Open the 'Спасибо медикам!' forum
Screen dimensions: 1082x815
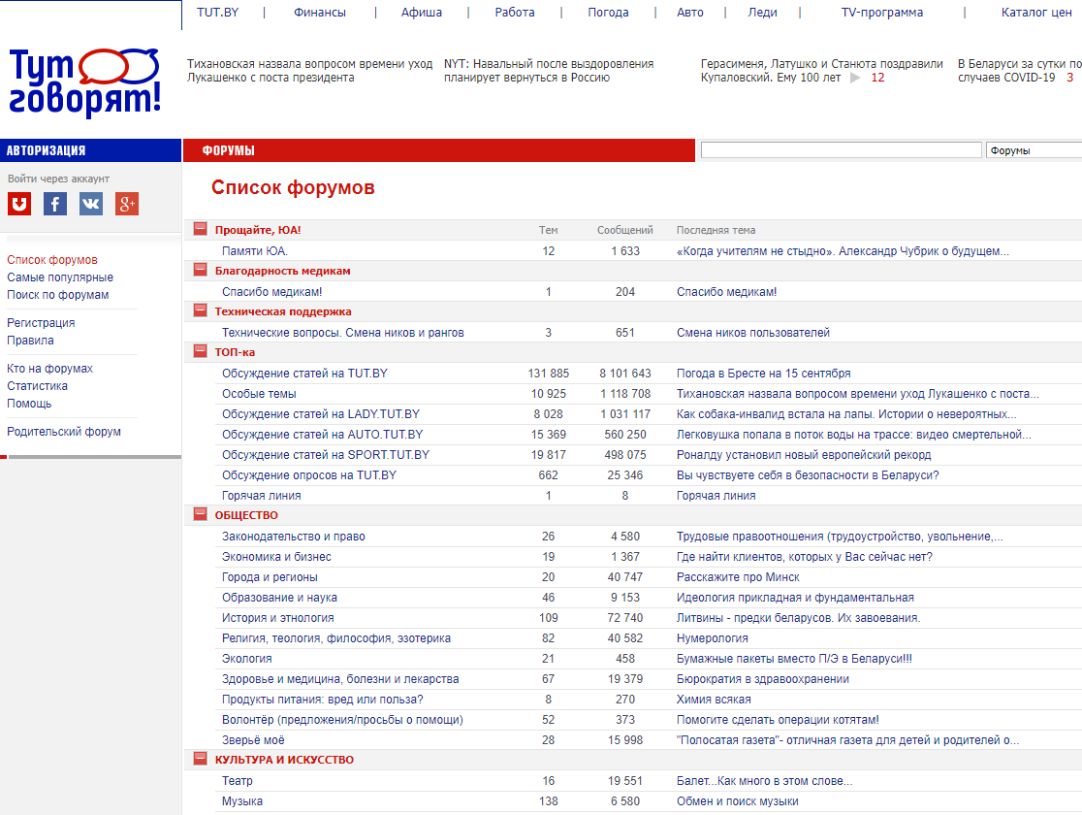pyautogui.click(x=271, y=292)
